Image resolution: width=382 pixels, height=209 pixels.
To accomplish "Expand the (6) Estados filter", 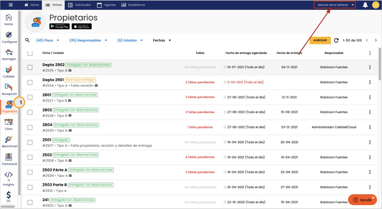I will click(x=130, y=40).
